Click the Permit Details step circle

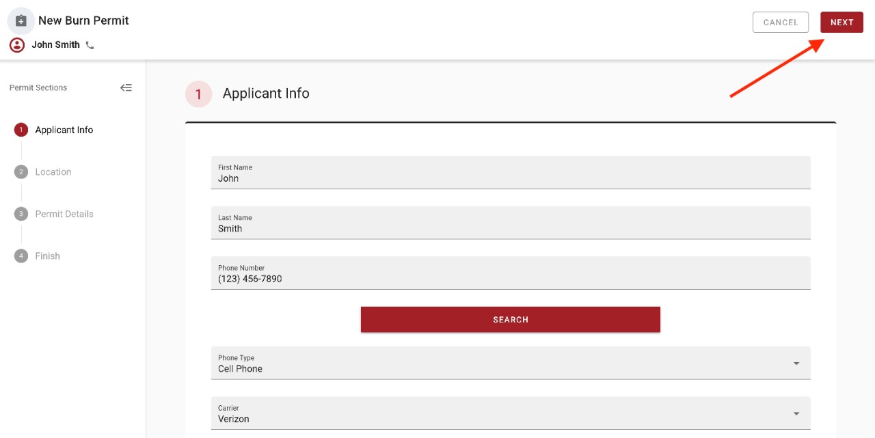pos(21,213)
